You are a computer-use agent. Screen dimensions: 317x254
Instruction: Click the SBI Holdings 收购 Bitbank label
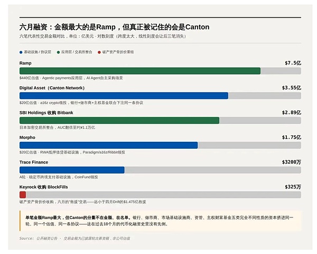[46, 113]
